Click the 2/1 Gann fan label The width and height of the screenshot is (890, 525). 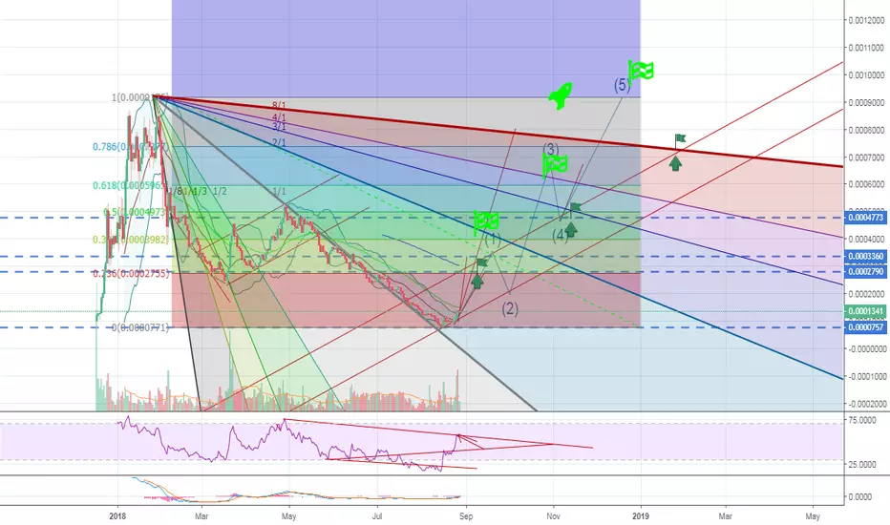pyautogui.click(x=279, y=143)
